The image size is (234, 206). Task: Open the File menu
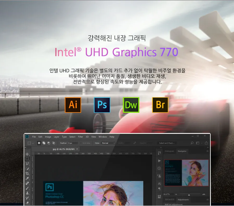[x=34, y=137]
